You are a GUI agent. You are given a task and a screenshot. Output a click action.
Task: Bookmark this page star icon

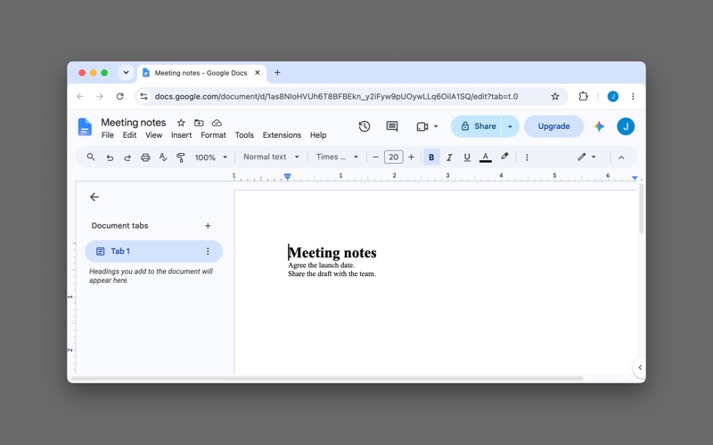point(554,96)
